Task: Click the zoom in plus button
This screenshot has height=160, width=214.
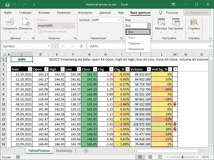Action: 197,157
